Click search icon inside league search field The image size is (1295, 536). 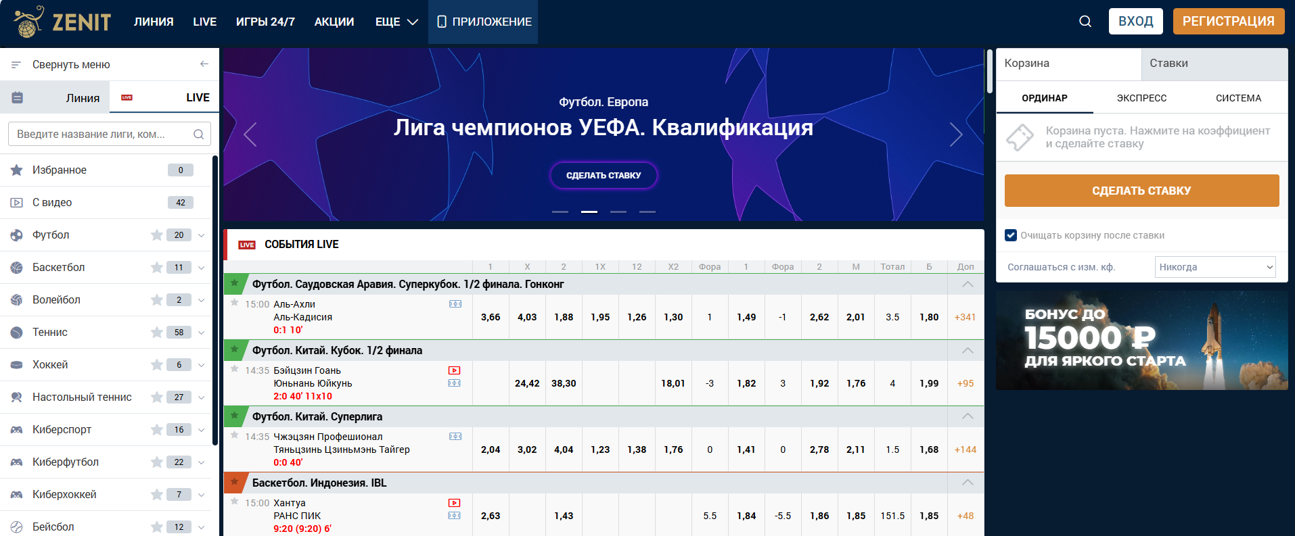coord(198,134)
